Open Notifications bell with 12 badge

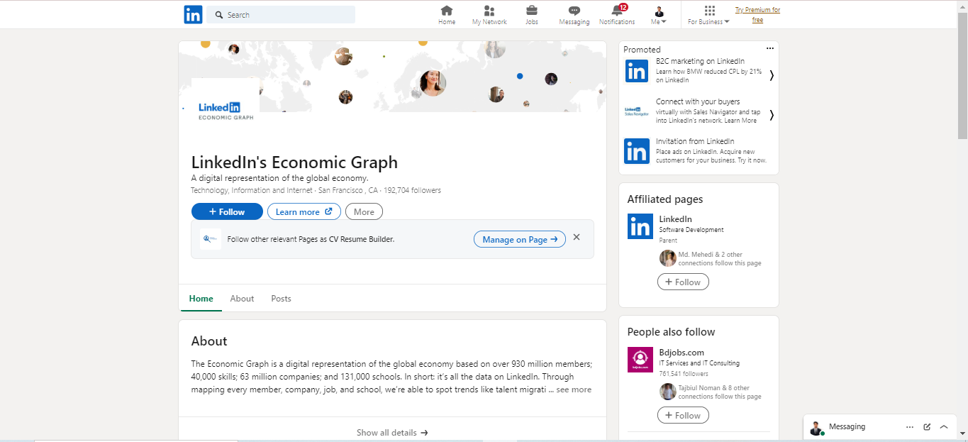tap(617, 15)
